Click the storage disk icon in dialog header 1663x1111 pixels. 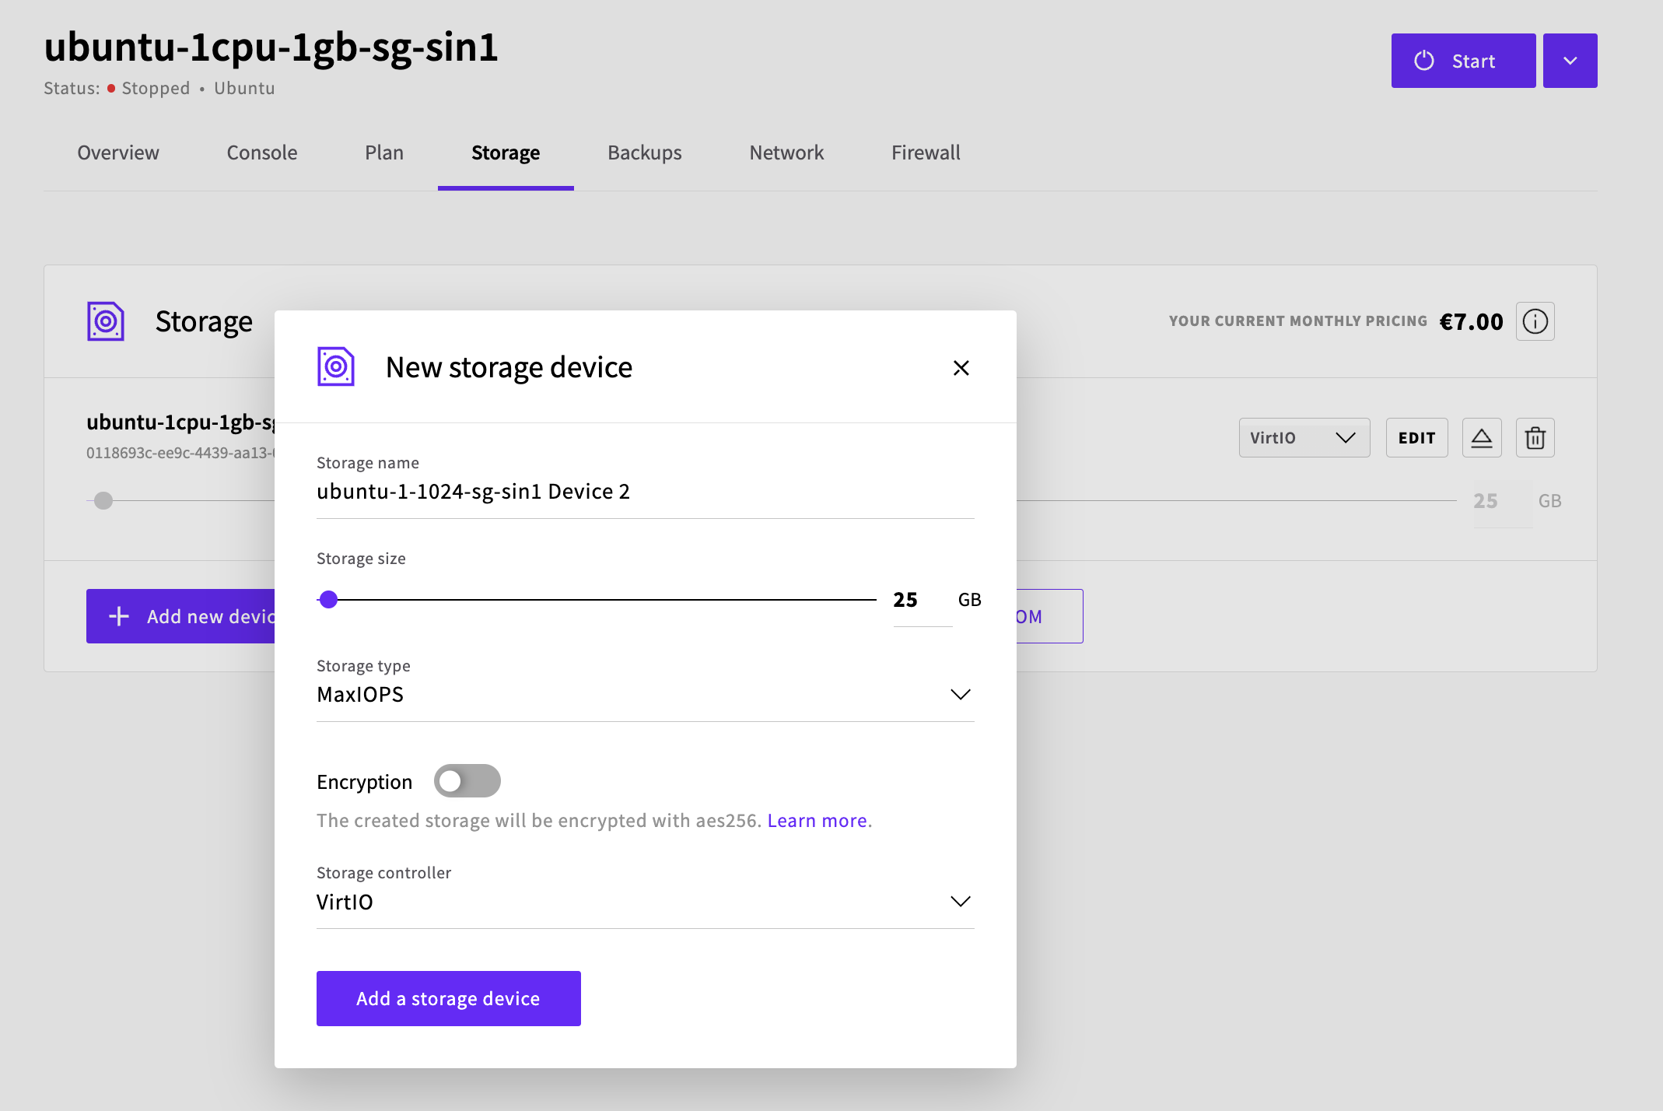pos(336,366)
